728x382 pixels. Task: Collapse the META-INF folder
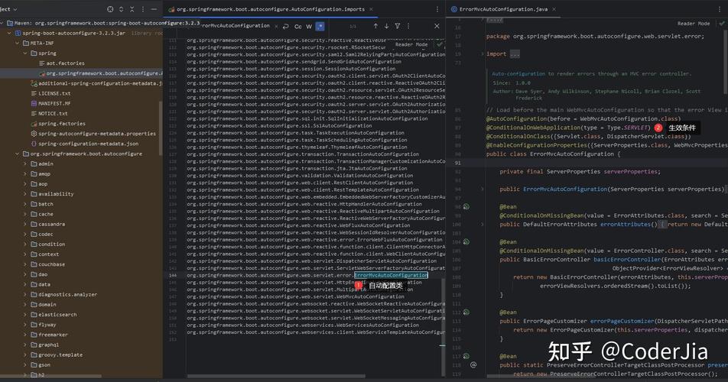17,43
